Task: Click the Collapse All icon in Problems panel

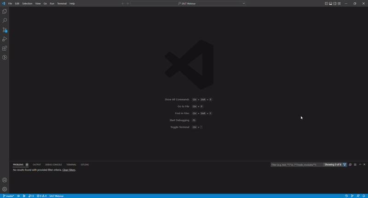Action: pos(350,165)
